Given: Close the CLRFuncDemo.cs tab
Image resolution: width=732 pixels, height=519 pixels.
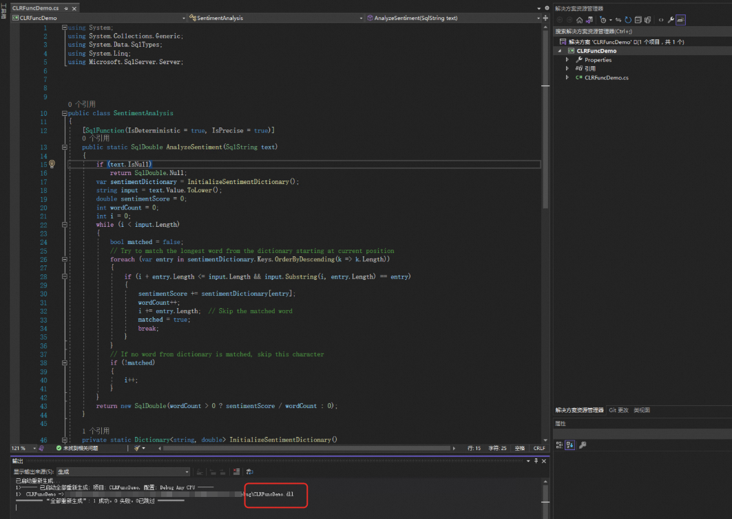Looking at the screenshot, I should (74, 8).
